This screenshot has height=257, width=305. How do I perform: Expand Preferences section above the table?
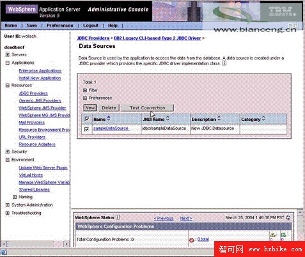(x=85, y=98)
